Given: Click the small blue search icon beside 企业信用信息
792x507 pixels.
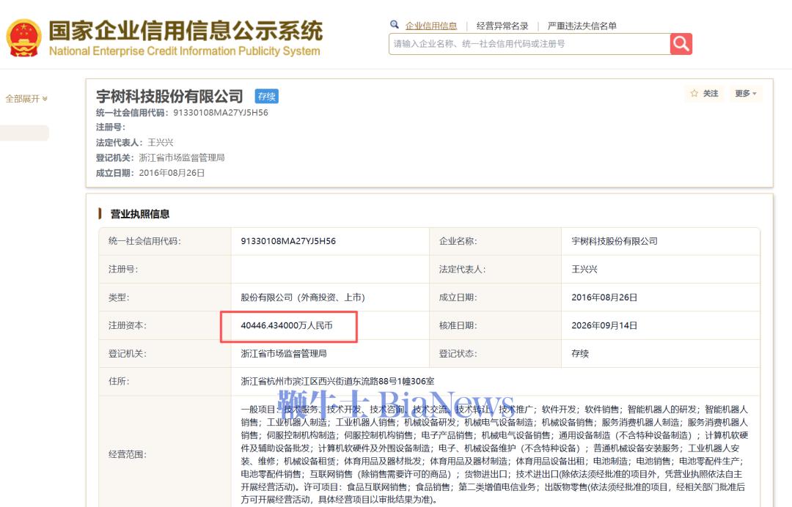Looking at the screenshot, I should pyautogui.click(x=394, y=24).
